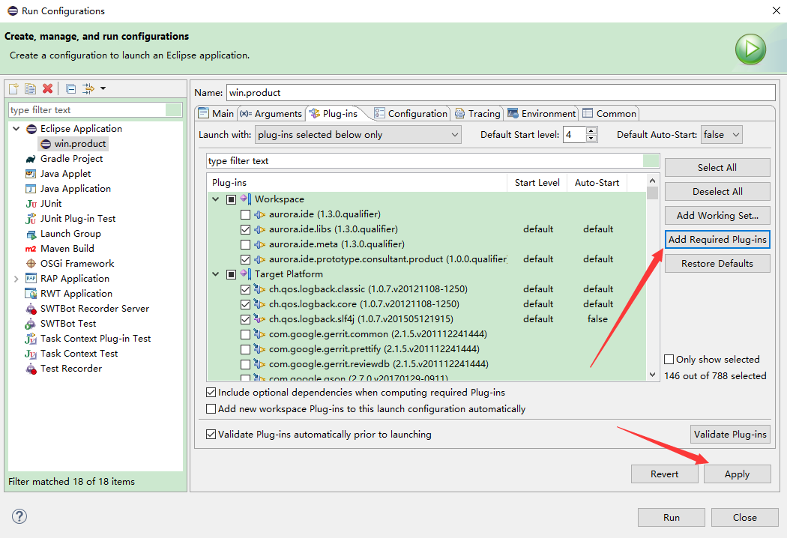Screen dimensions: 787x538
Task: Click the plug-ins filter text field
Action: click(431, 160)
